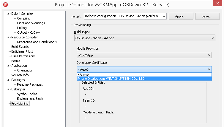Select Orientation tree item
Image resolution: width=224 pixels, height=127 pixels.
[25, 70]
